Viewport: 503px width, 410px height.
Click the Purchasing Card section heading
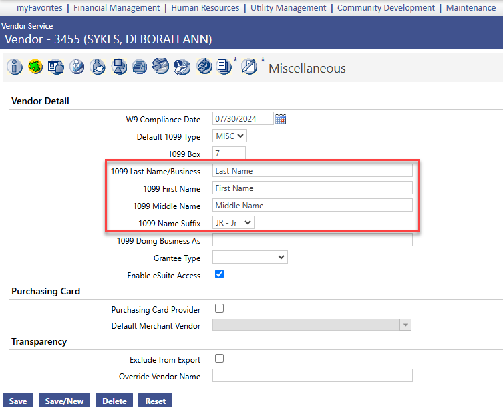[x=46, y=291]
